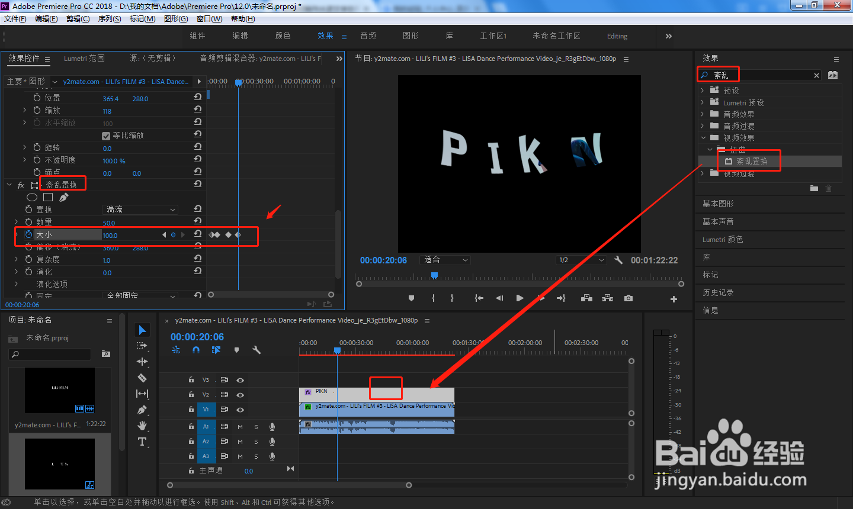
Task: Collapse the 视频效果 folder
Action: 703,138
